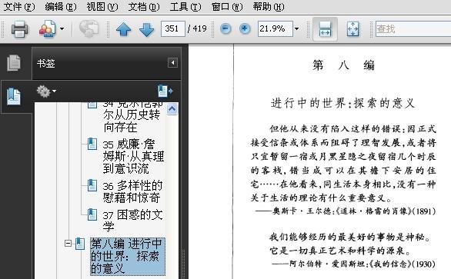The image size is (451, 279).
Task: Click citation line ending (1930)
Action: tap(353, 264)
